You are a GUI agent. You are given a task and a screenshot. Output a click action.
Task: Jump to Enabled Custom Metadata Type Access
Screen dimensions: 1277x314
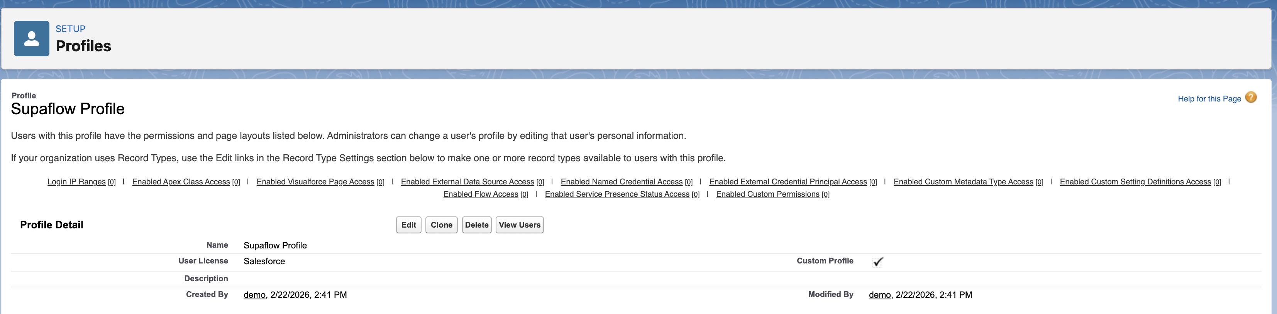tap(963, 182)
